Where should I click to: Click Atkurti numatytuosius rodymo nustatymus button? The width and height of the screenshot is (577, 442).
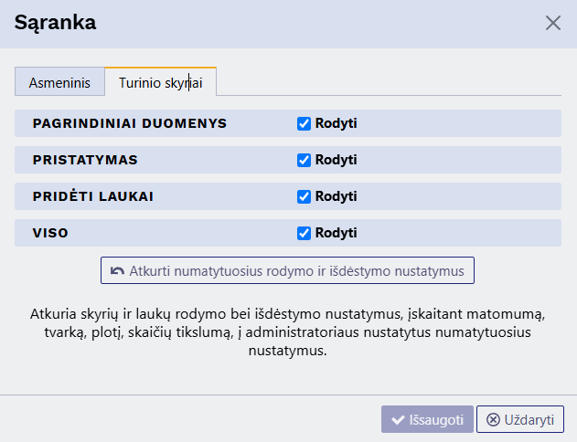[x=287, y=270]
